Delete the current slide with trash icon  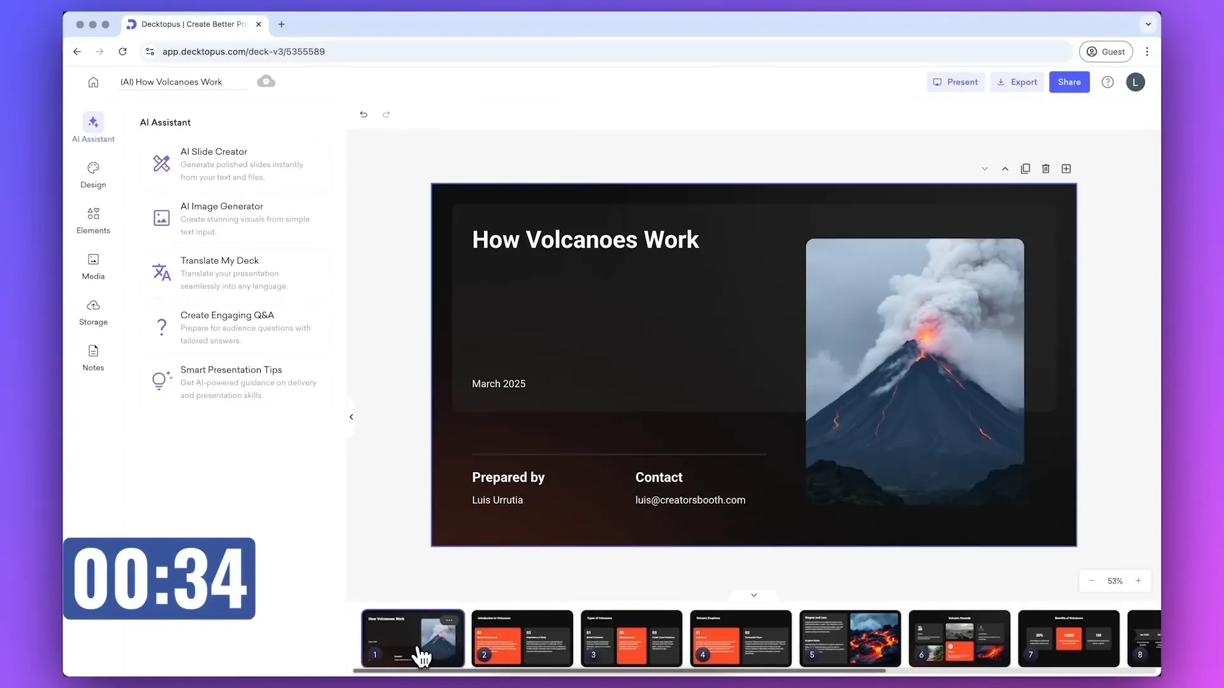pyautogui.click(x=1045, y=169)
